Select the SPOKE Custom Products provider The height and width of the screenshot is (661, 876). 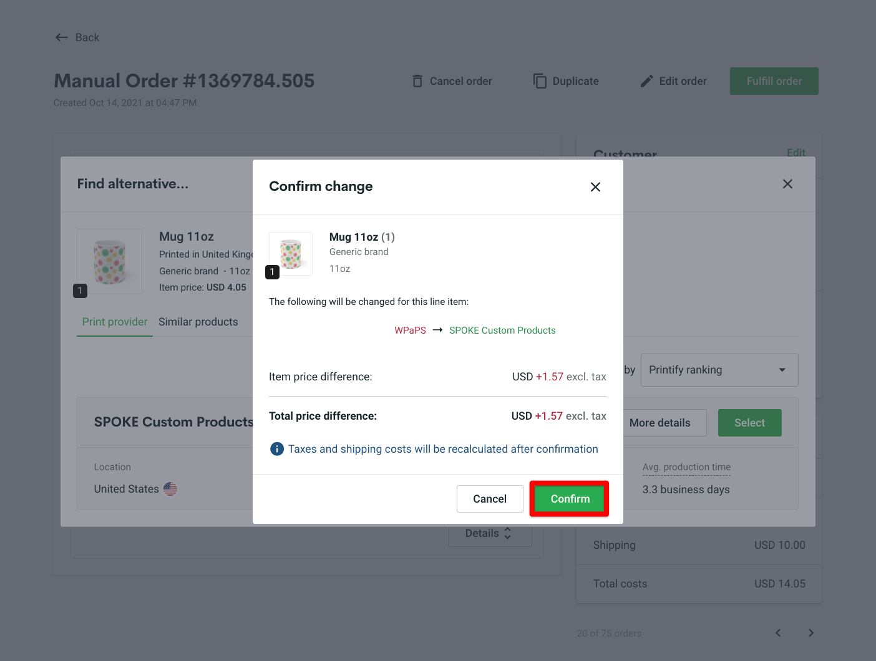click(x=749, y=423)
